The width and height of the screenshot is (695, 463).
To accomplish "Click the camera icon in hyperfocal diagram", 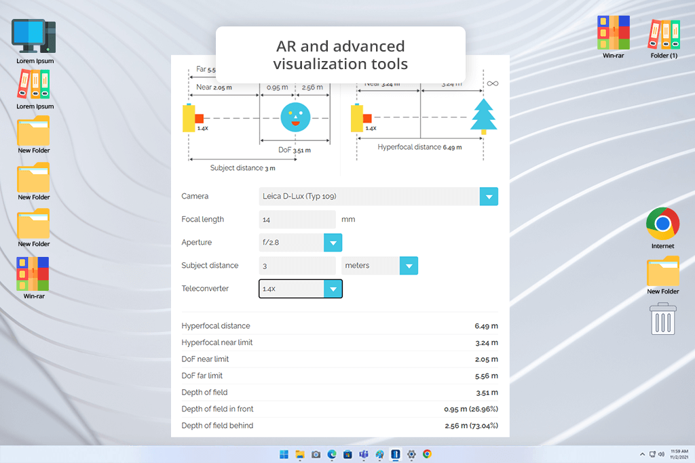I will pos(361,118).
